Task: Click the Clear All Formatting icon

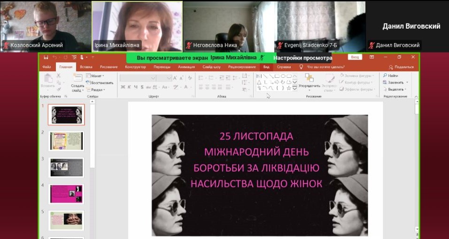Action: 190,78
